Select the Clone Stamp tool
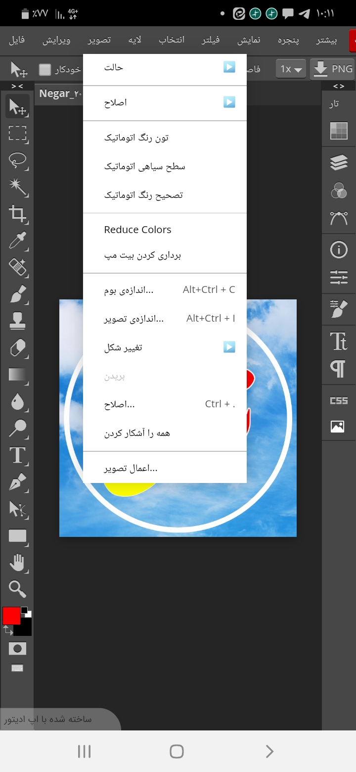 point(18,322)
